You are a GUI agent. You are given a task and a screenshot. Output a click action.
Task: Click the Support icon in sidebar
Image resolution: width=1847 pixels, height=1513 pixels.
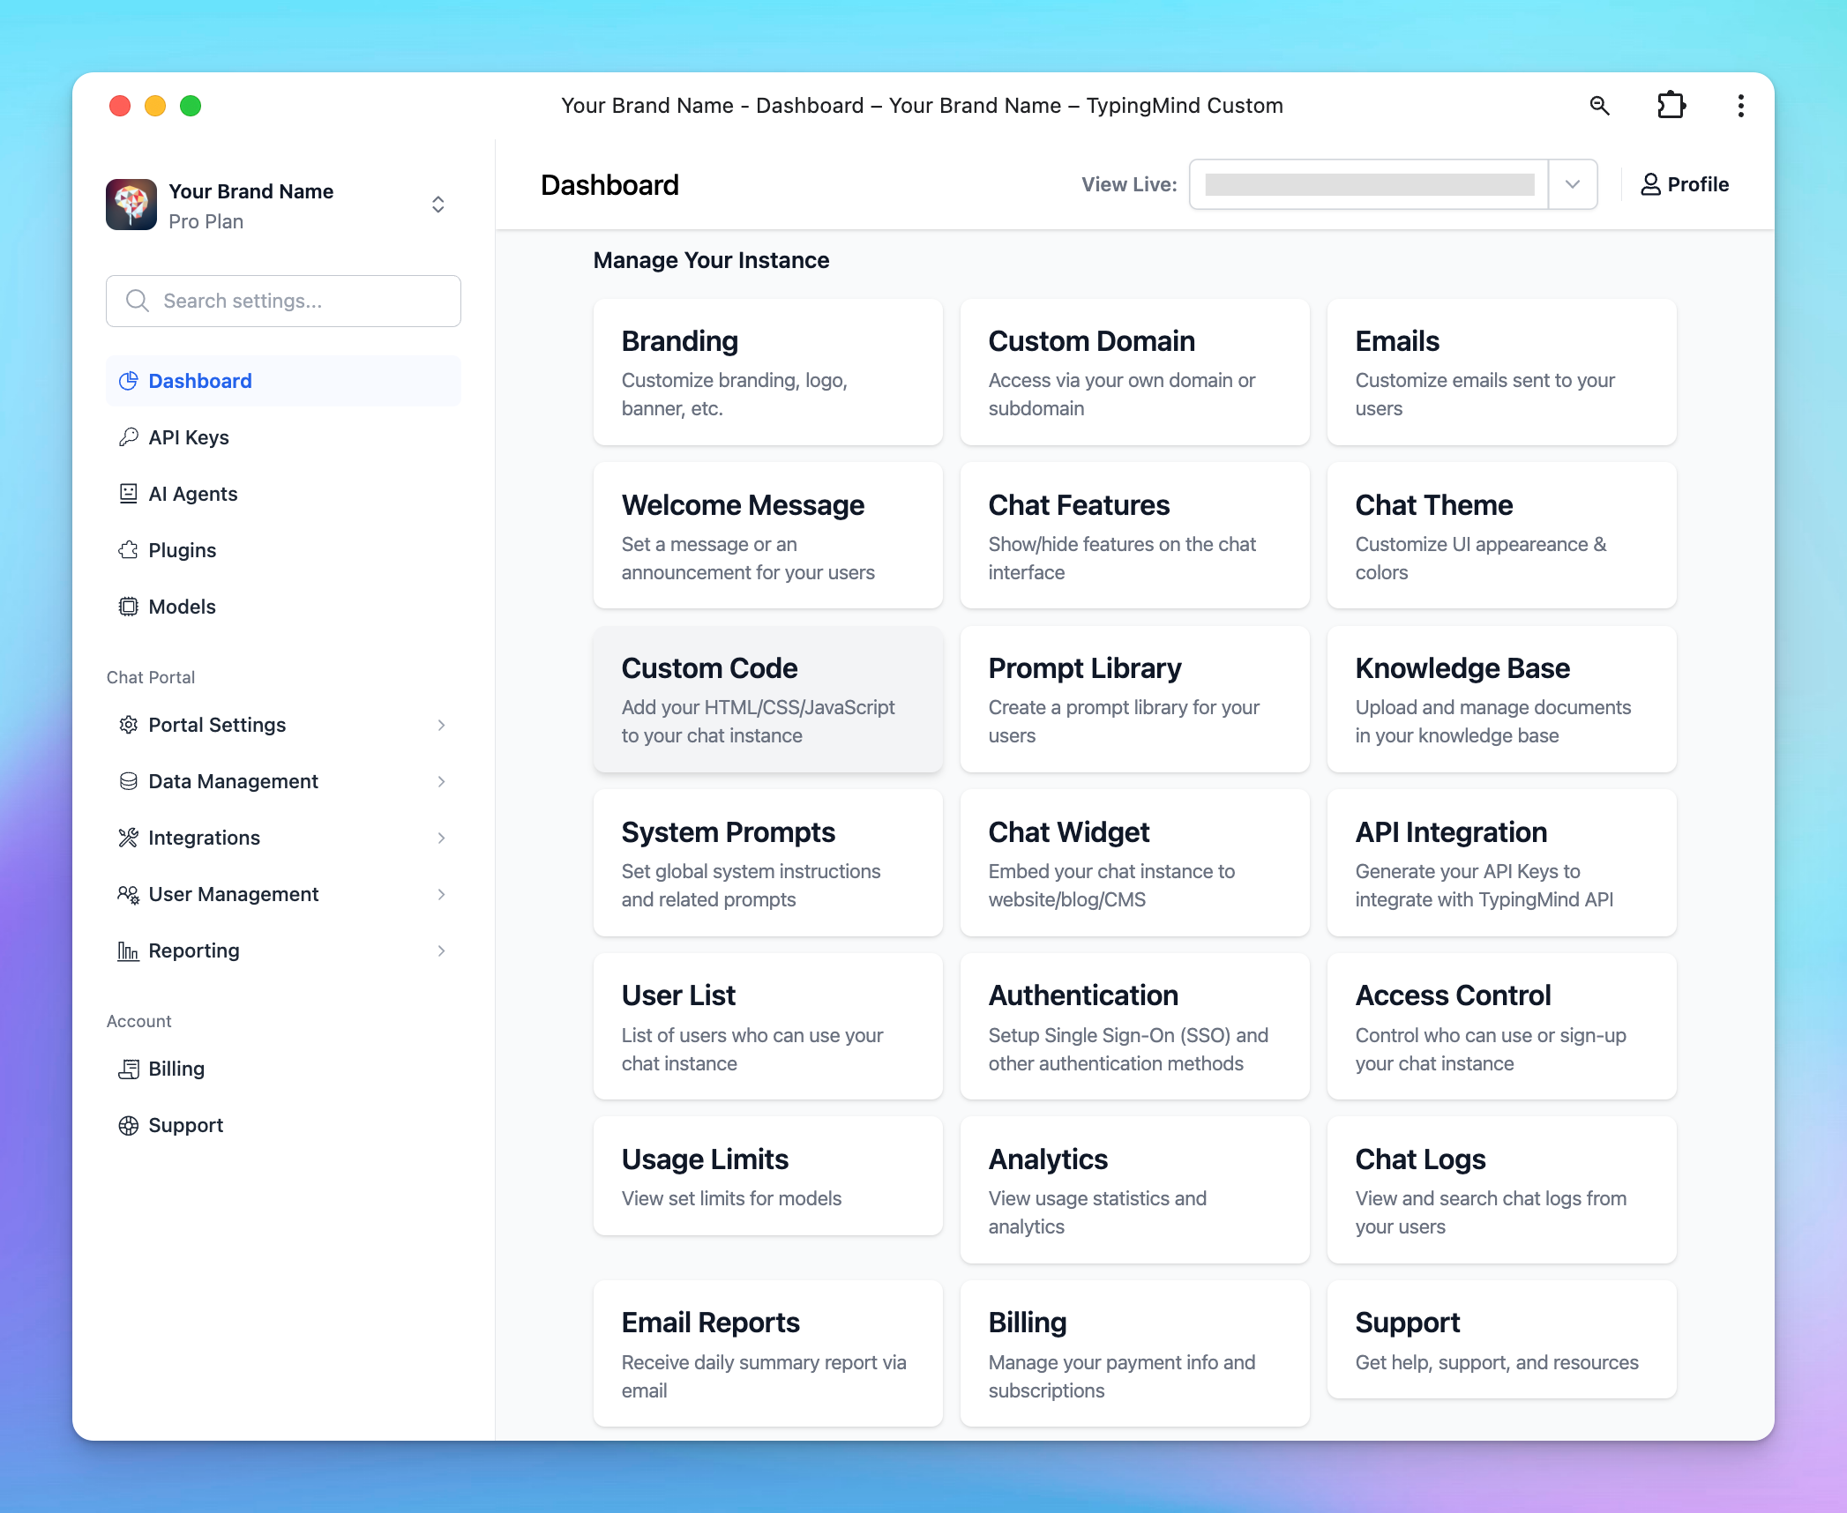click(x=127, y=1125)
